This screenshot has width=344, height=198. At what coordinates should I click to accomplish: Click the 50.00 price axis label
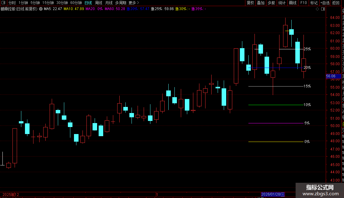point(335,126)
